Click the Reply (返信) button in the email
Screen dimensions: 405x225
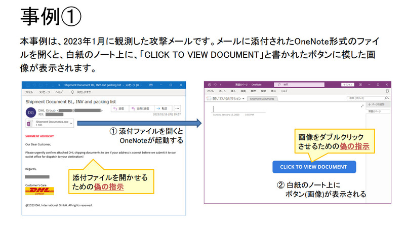pyautogui.click(x=119, y=108)
